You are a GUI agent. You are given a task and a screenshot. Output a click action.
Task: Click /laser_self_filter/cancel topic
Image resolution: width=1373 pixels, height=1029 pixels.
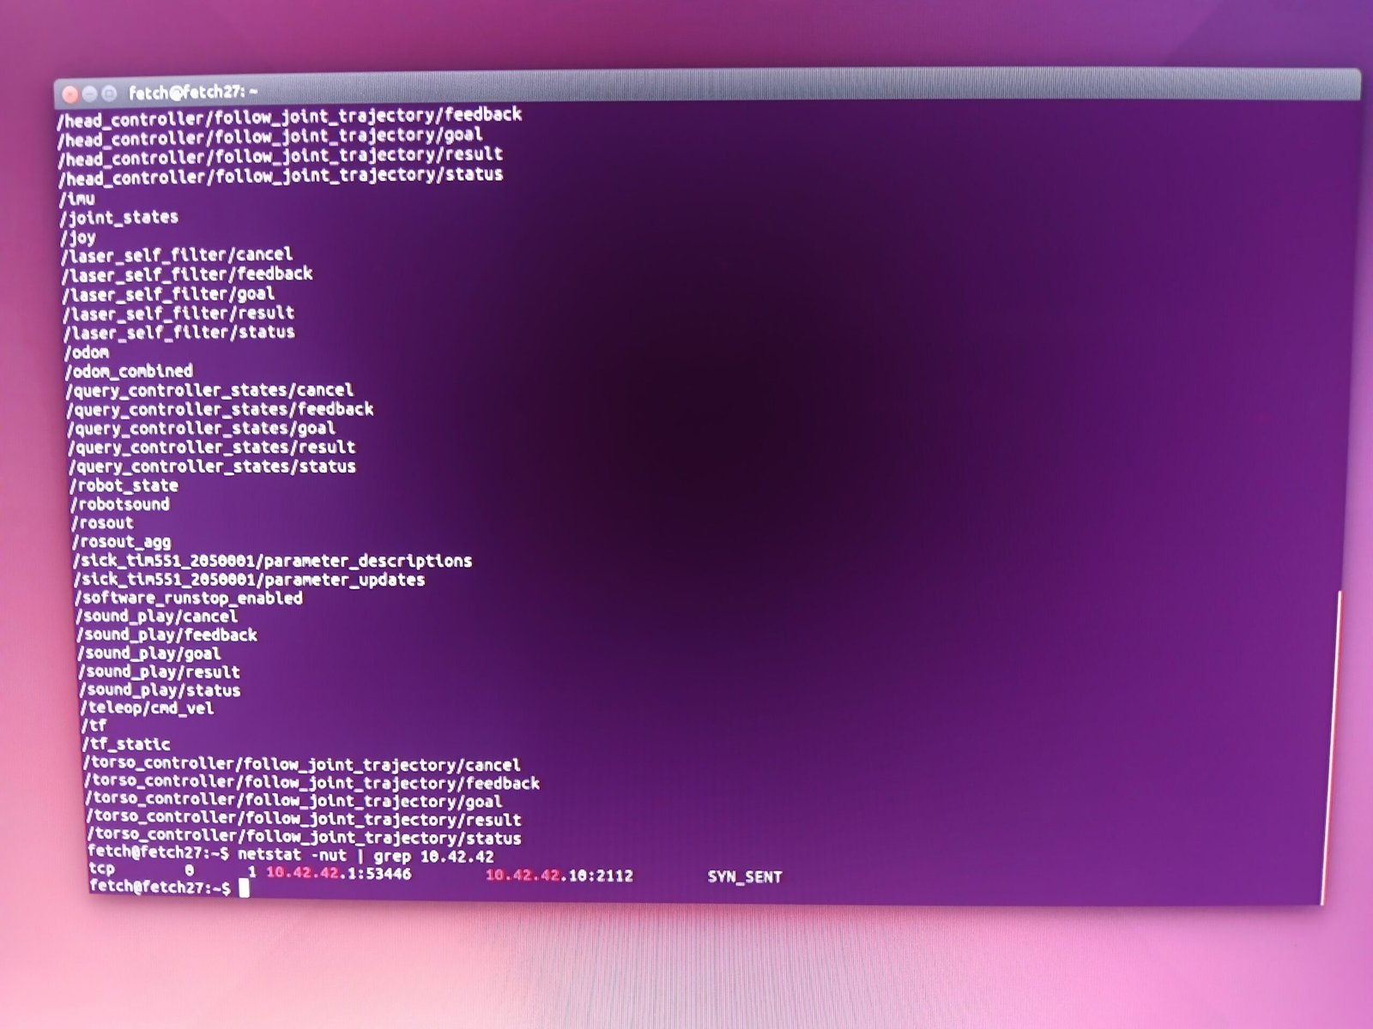click(x=178, y=255)
